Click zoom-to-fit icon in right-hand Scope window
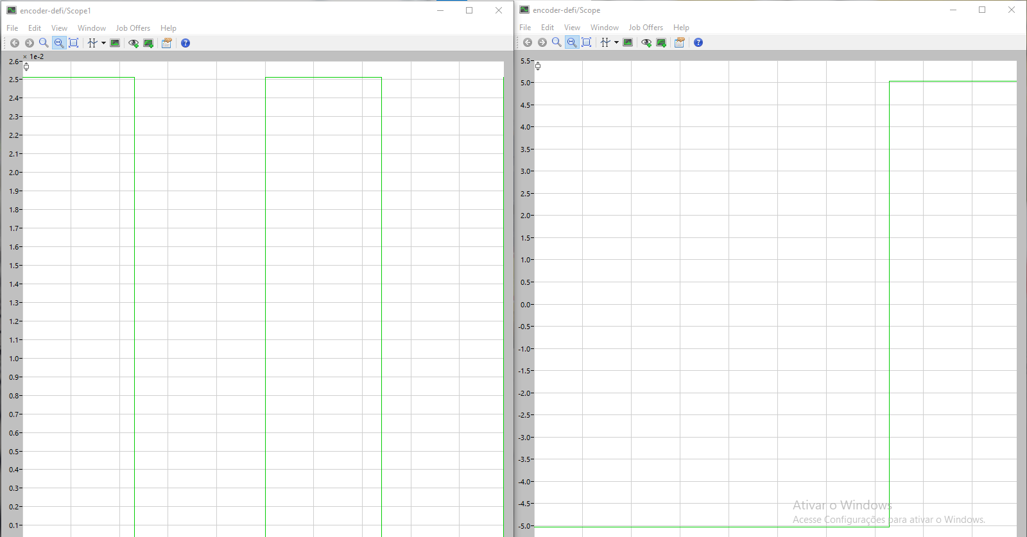The height and width of the screenshot is (537, 1027). coord(587,42)
